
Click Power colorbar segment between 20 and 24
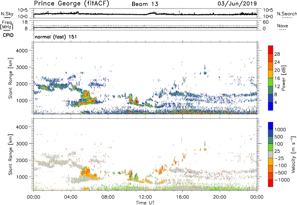pos(271,66)
